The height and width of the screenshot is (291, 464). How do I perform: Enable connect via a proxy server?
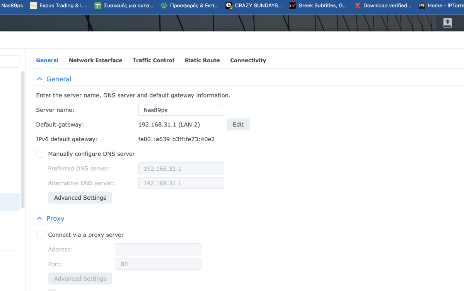coord(40,235)
